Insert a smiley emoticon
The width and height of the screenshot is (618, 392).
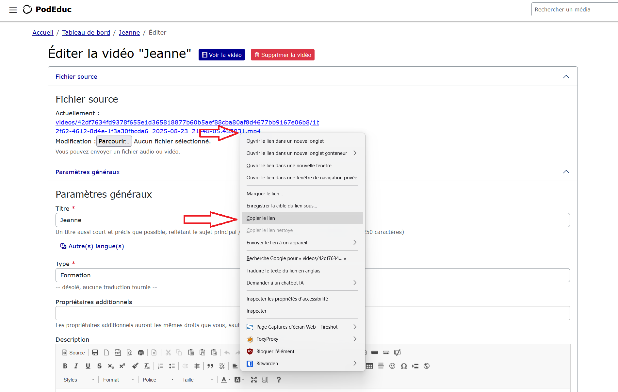(392, 366)
